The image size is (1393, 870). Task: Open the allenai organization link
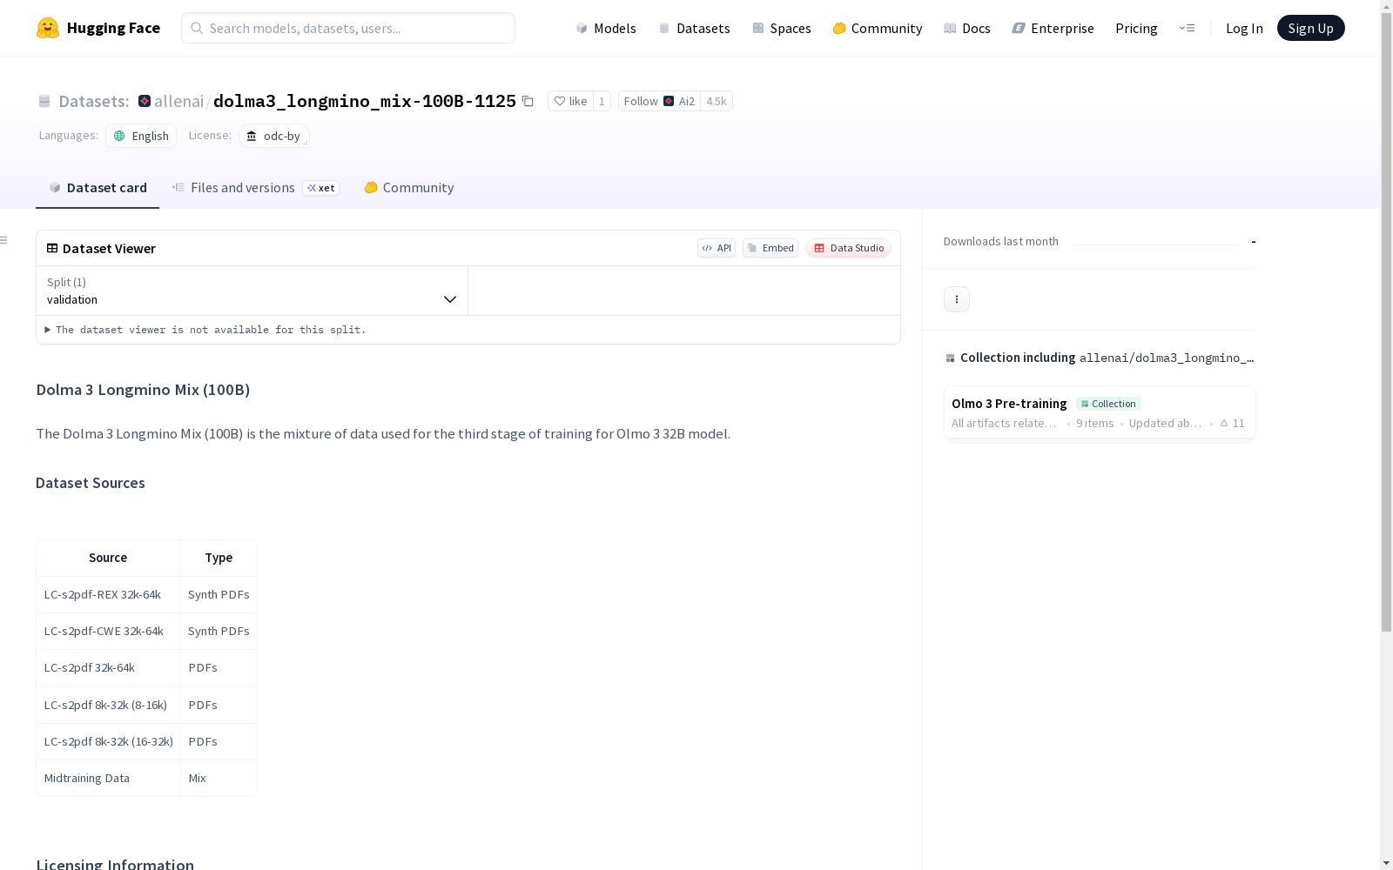coord(178,101)
